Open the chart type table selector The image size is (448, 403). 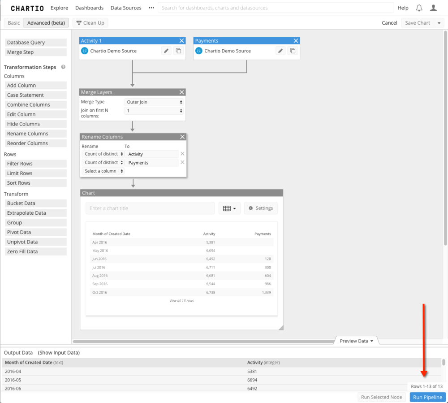[x=229, y=208]
